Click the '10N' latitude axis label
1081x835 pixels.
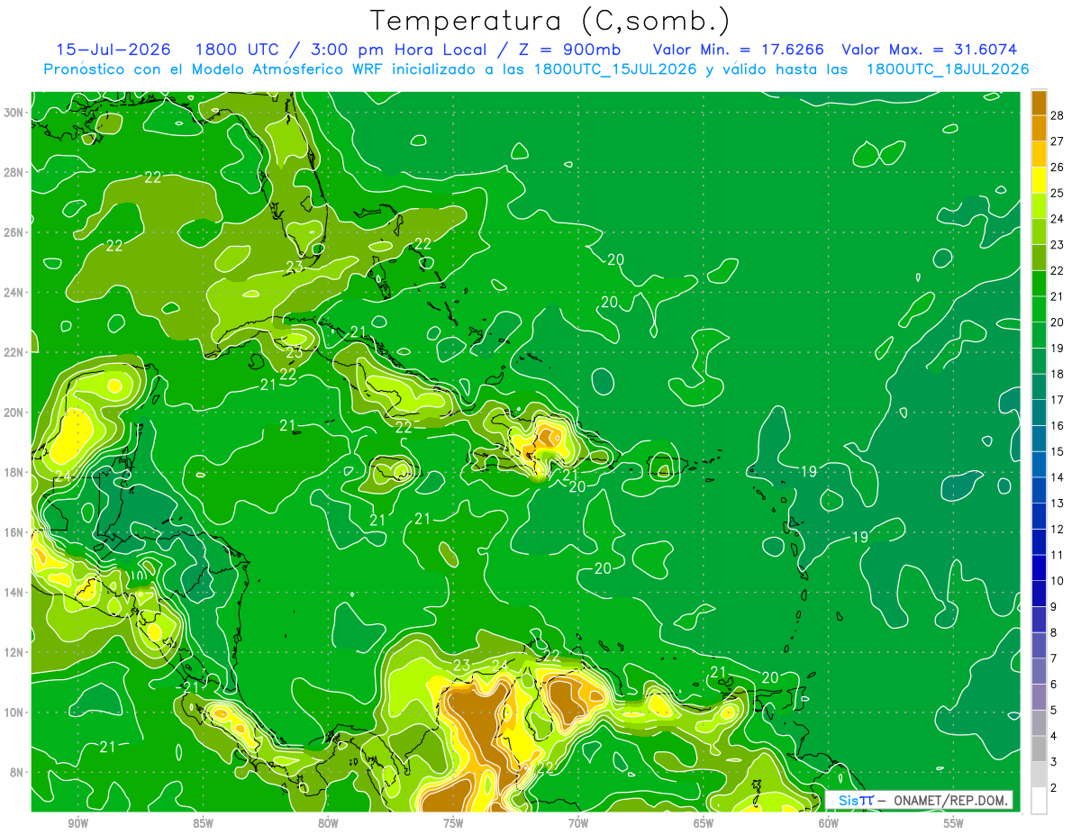point(14,712)
